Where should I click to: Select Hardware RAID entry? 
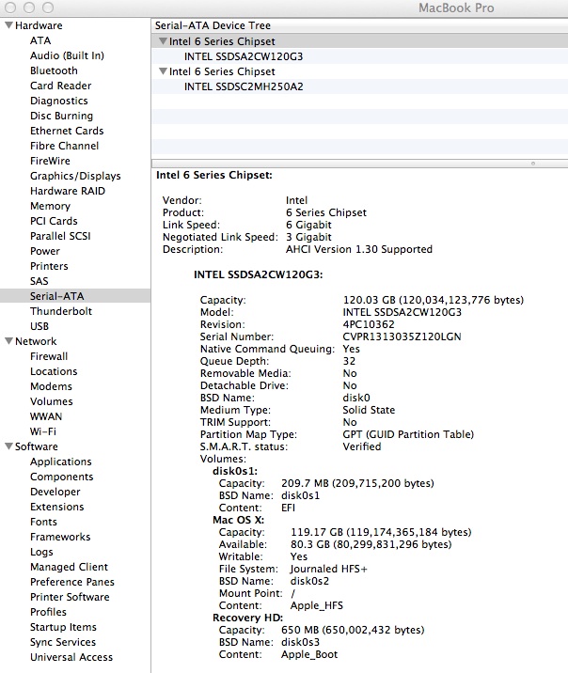68,191
